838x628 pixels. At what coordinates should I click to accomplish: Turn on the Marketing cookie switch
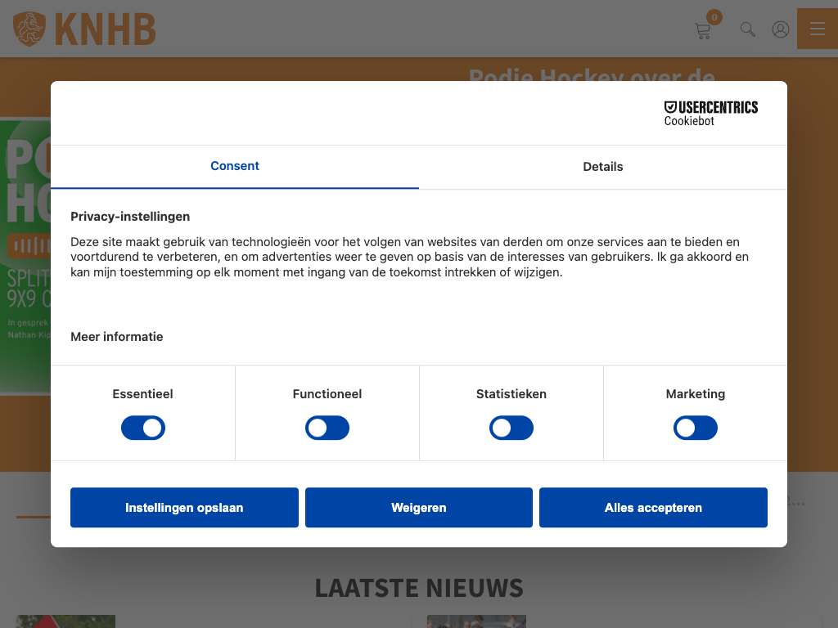click(696, 428)
